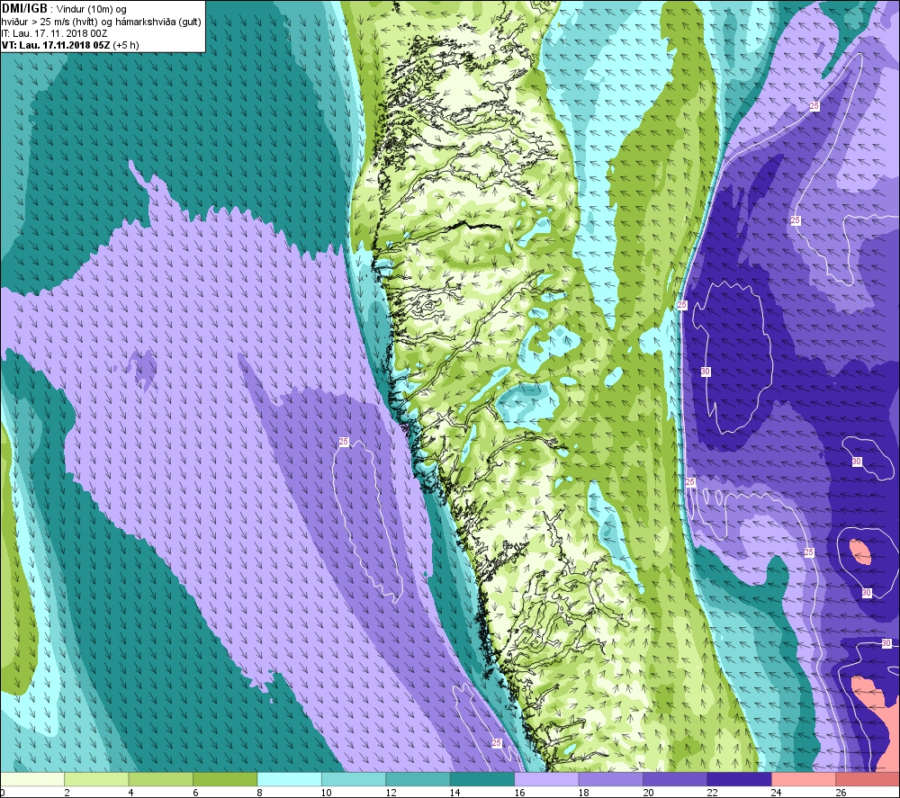Click the olive green 6–8 m/s legend swatch
The width and height of the screenshot is (900, 798).
tap(225, 779)
